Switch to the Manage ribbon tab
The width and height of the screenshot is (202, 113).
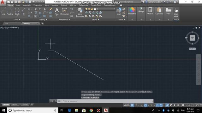(55, 5)
